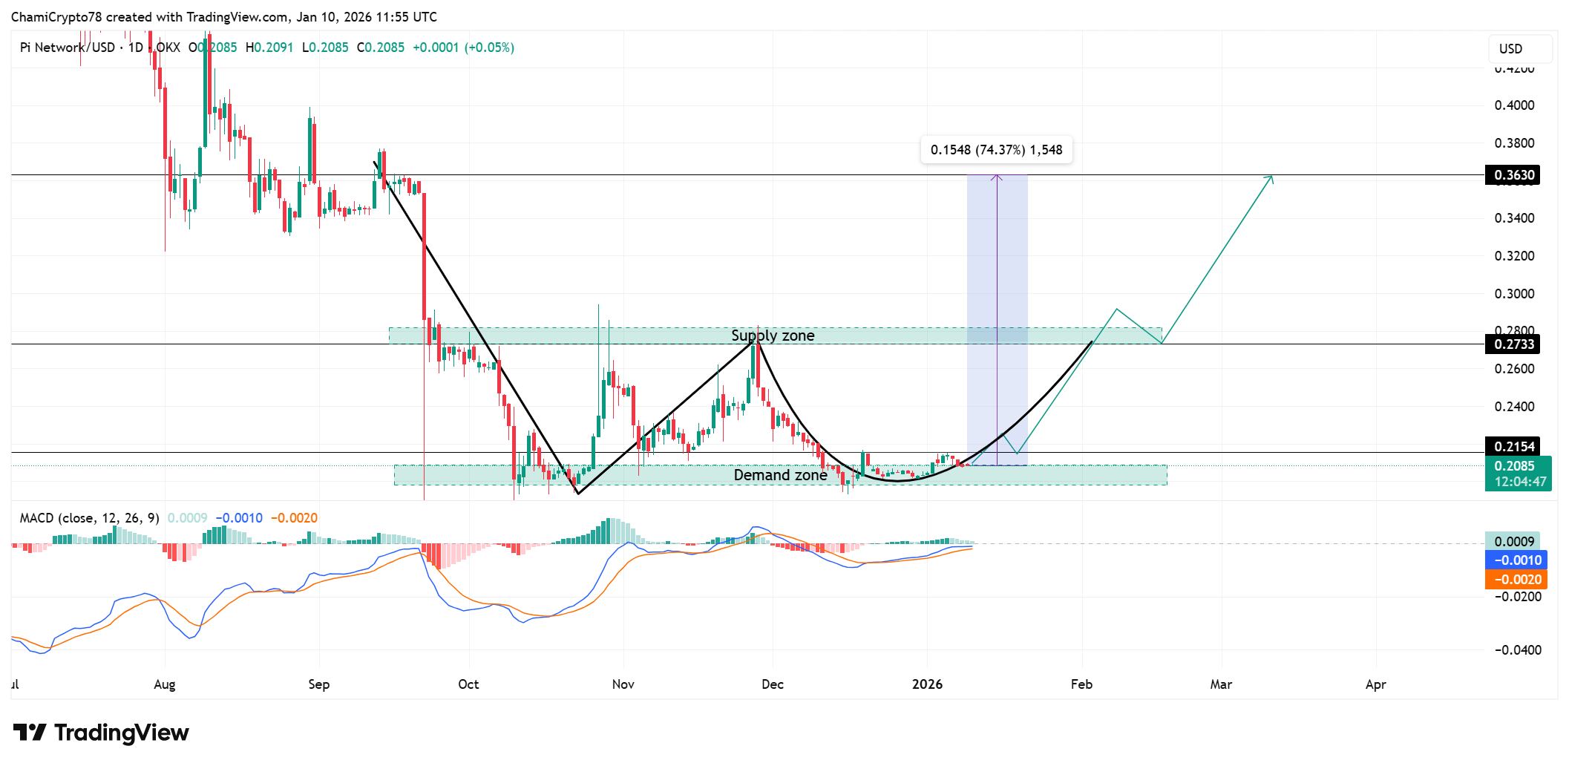The width and height of the screenshot is (1569, 766).
Task: Click the 0.2154 support price label
Action: (1516, 446)
